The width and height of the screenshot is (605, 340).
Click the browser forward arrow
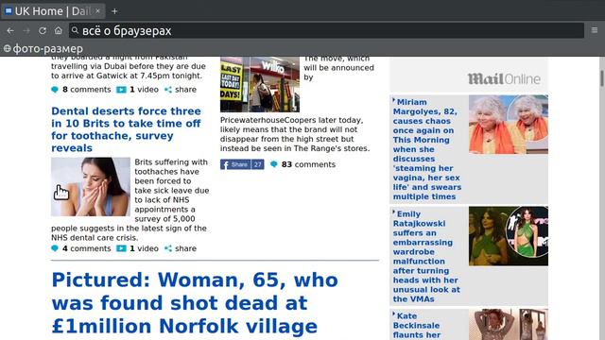(26, 30)
